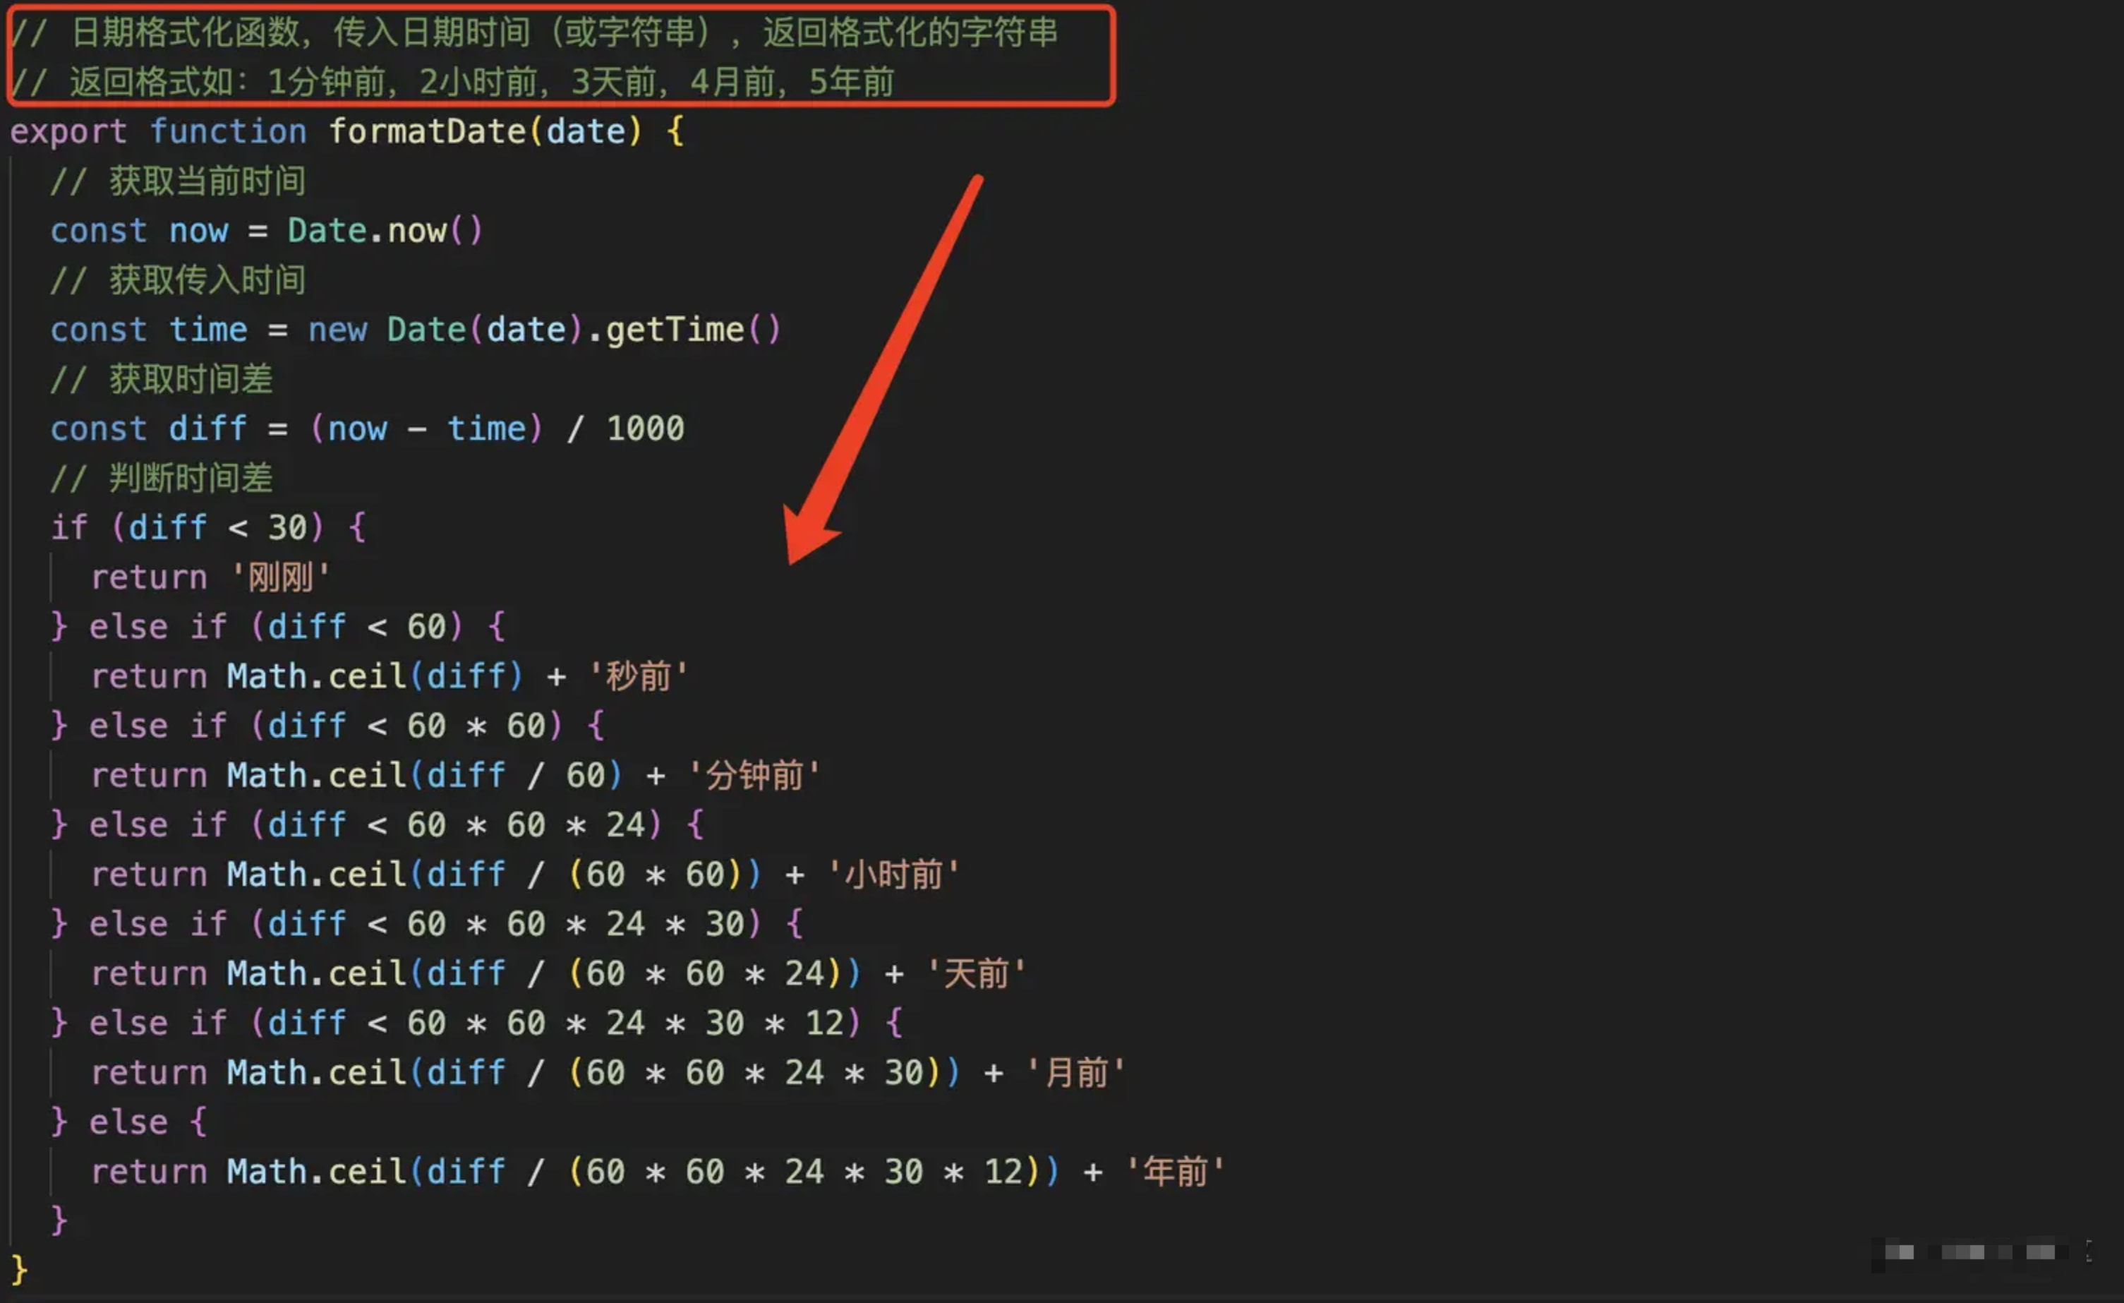
Task: Click the '小时前' string literal
Action: click(893, 875)
